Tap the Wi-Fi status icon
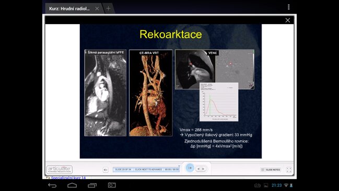Screen dimensions: 339x191 [x=286, y=185]
